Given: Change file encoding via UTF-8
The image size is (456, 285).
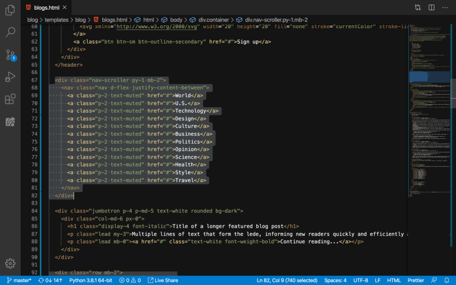Looking at the screenshot, I should [x=361, y=281].
